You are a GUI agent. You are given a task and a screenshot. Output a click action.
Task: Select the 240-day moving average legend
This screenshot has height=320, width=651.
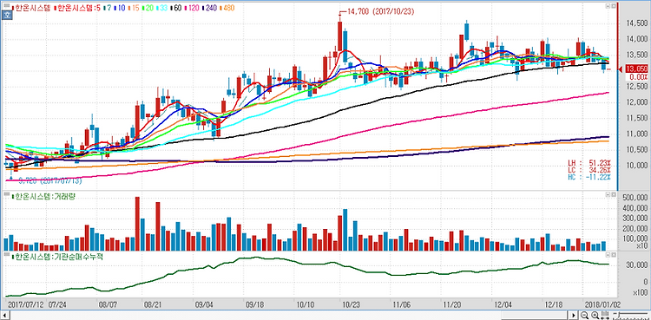click(x=210, y=8)
